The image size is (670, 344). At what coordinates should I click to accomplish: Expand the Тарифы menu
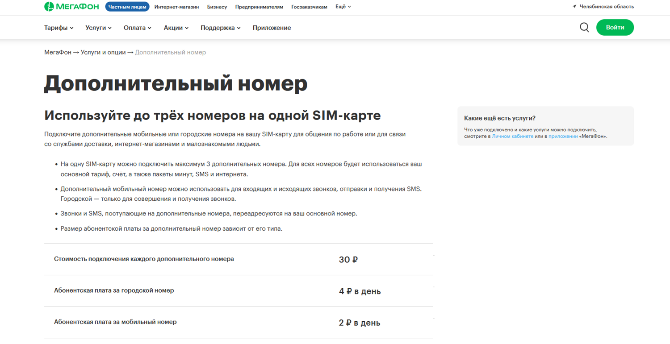click(59, 28)
